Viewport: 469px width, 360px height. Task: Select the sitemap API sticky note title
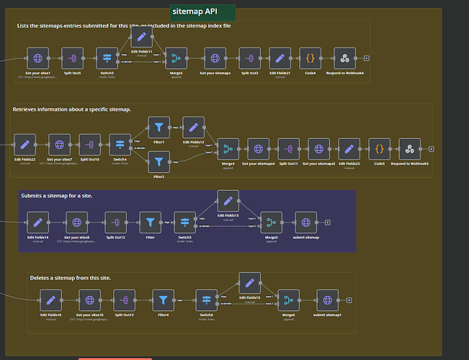[195, 12]
